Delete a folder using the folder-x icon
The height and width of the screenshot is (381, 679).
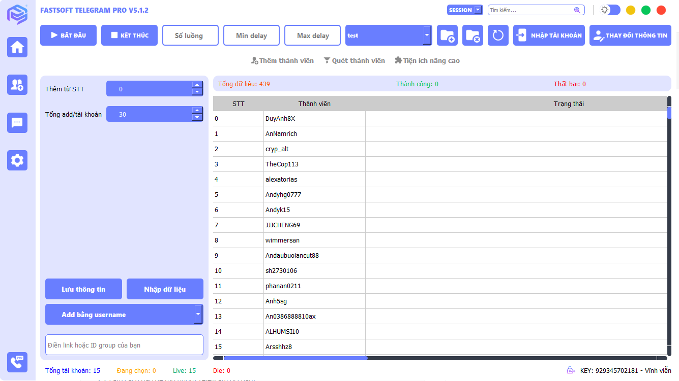point(473,35)
